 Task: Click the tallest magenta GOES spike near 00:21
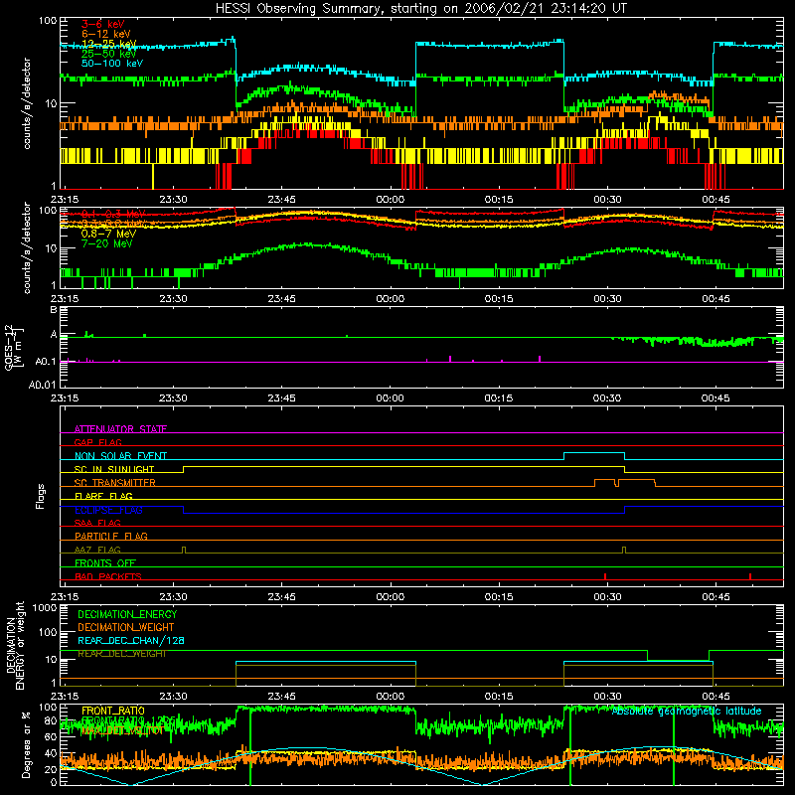pyautogui.click(x=540, y=359)
